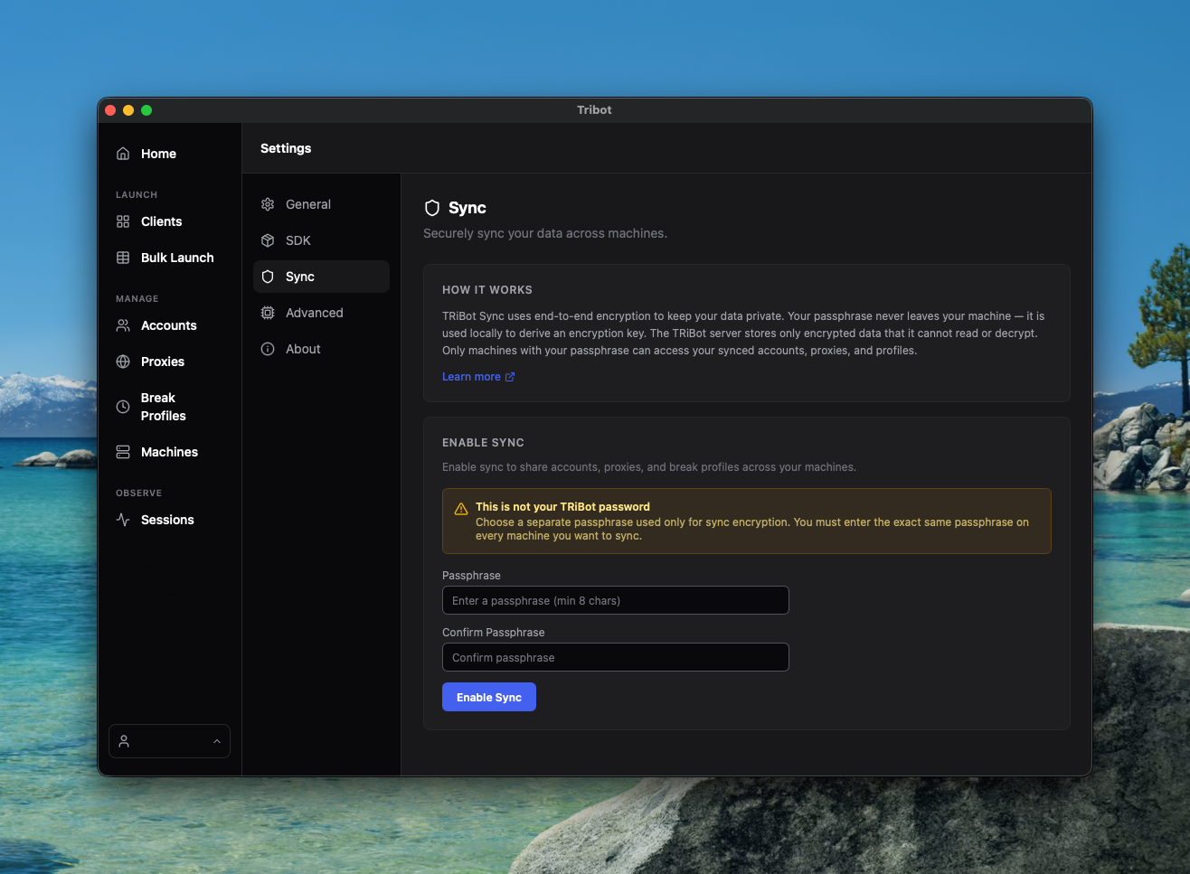Switch to the General settings tab
1190x874 pixels.
307,204
